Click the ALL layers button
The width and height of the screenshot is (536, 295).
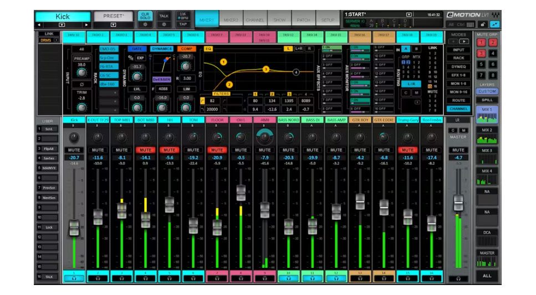487,276
